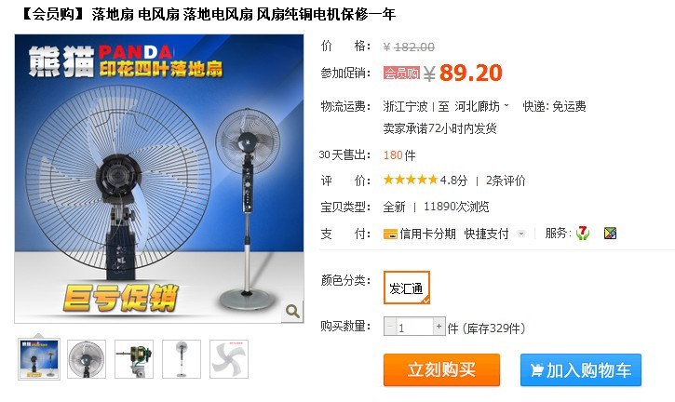Increase quantity with the plus stepper
The height and width of the screenshot is (402, 675).
[439, 327]
